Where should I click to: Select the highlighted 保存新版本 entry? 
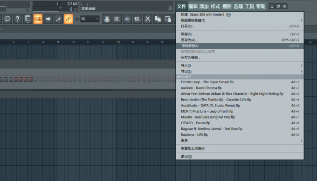[x=240, y=46]
